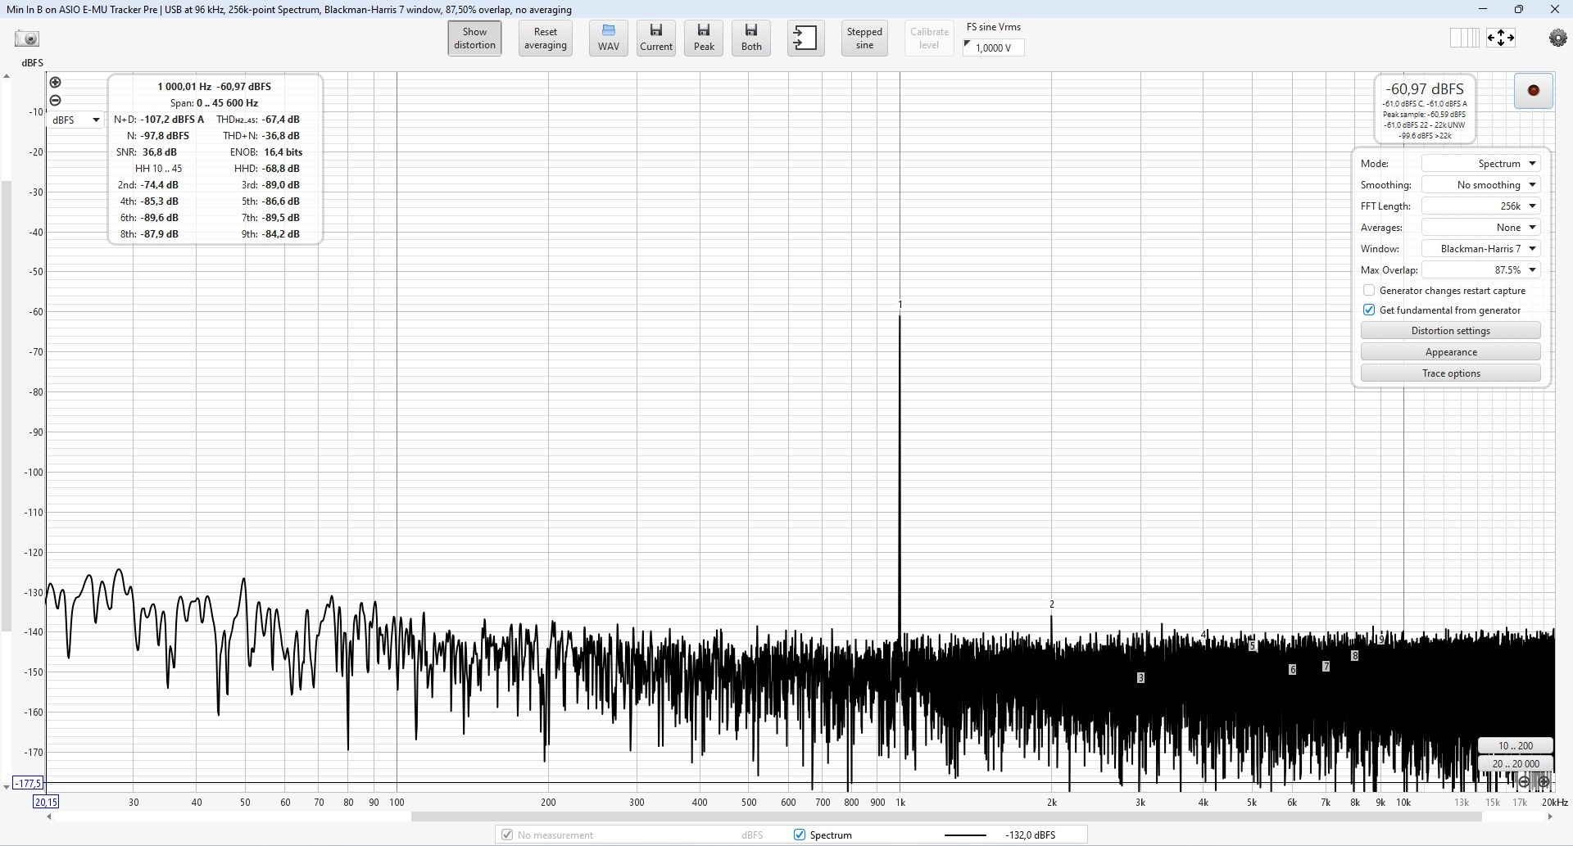Viewport: 1573px width, 846px height.
Task: Open the Smoothing dropdown
Action: coord(1481,184)
